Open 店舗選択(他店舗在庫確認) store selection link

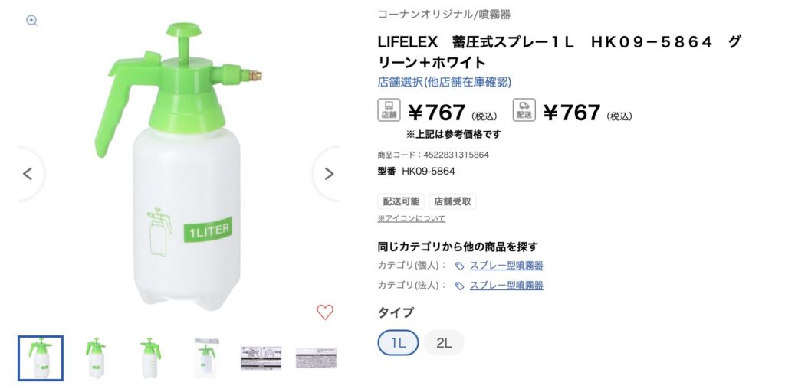tap(444, 82)
